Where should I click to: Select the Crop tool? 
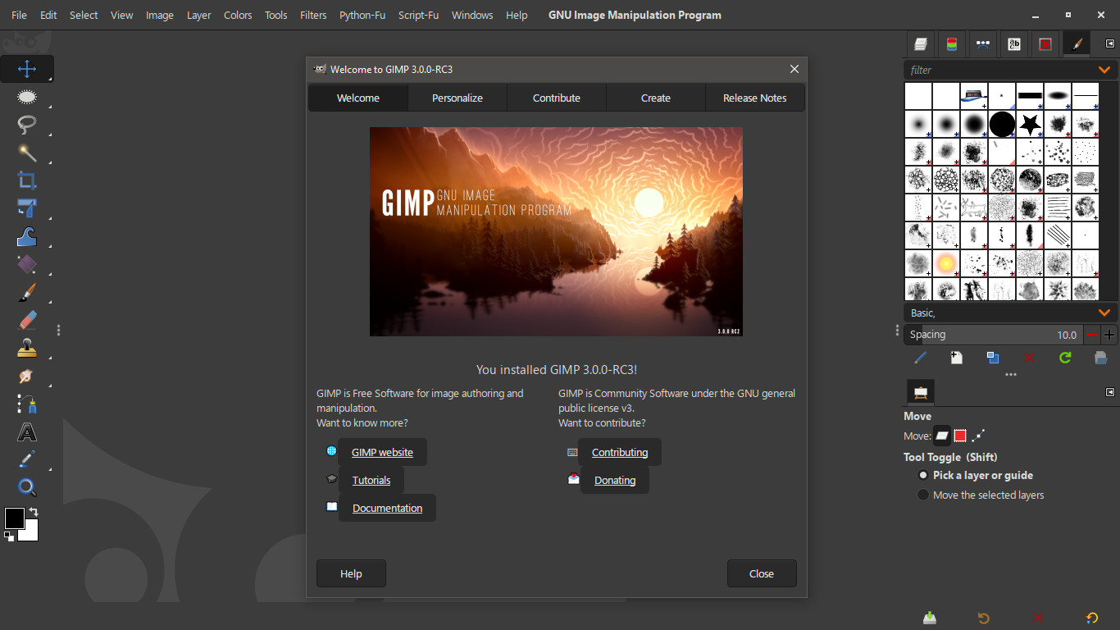click(x=27, y=180)
